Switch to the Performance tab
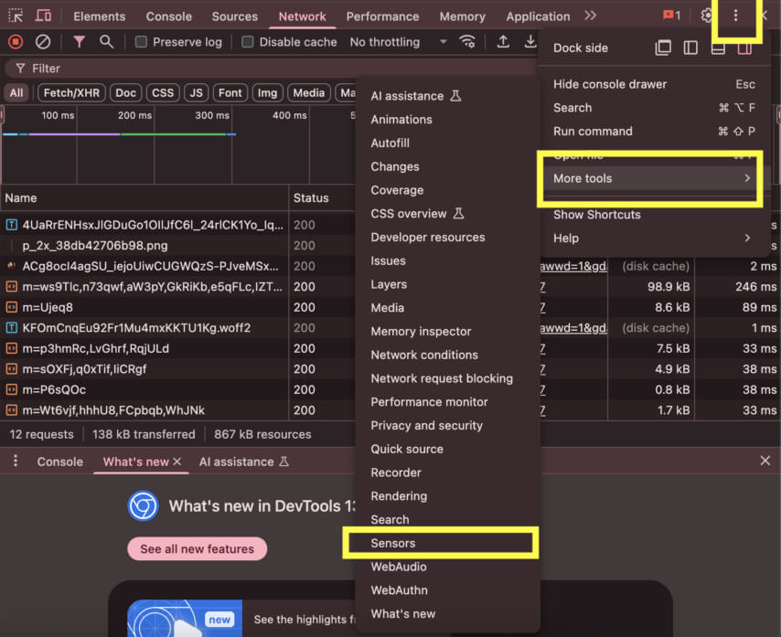The width and height of the screenshot is (781, 637). click(382, 16)
